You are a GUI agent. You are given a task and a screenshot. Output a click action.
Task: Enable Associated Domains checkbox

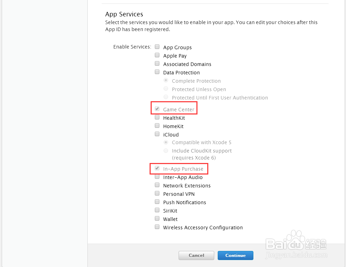[x=157, y=64]
